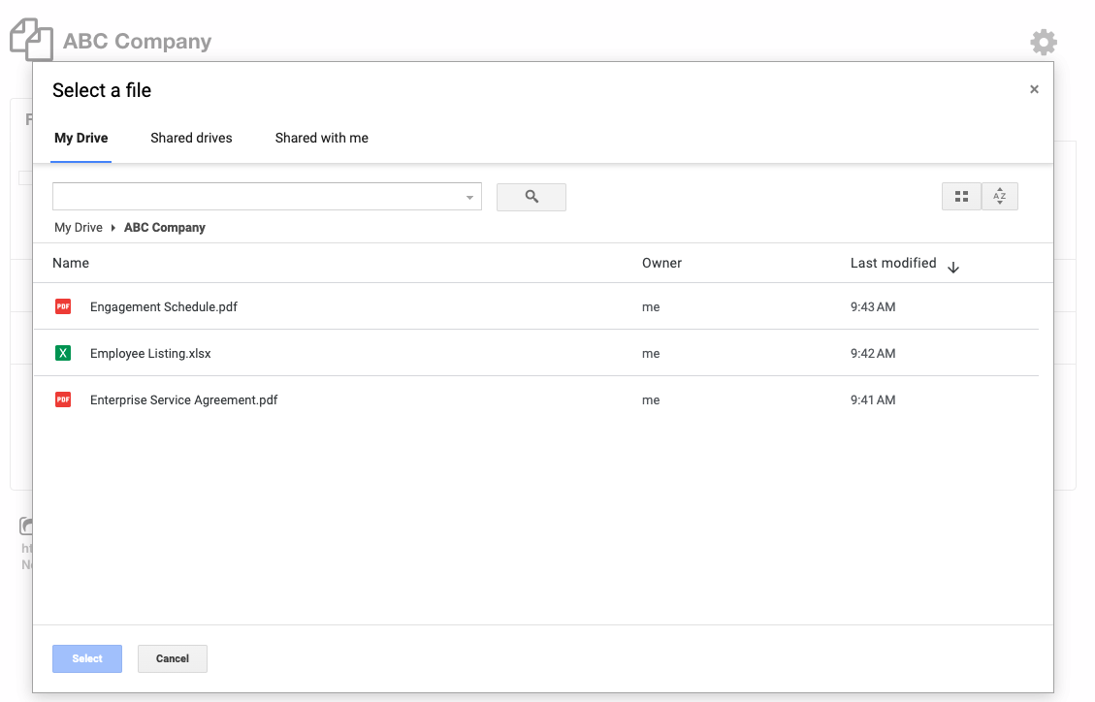Switch to the Shared drives tab
The image size is (1095, 702).
pyautogui.click(x=191, y=138)
